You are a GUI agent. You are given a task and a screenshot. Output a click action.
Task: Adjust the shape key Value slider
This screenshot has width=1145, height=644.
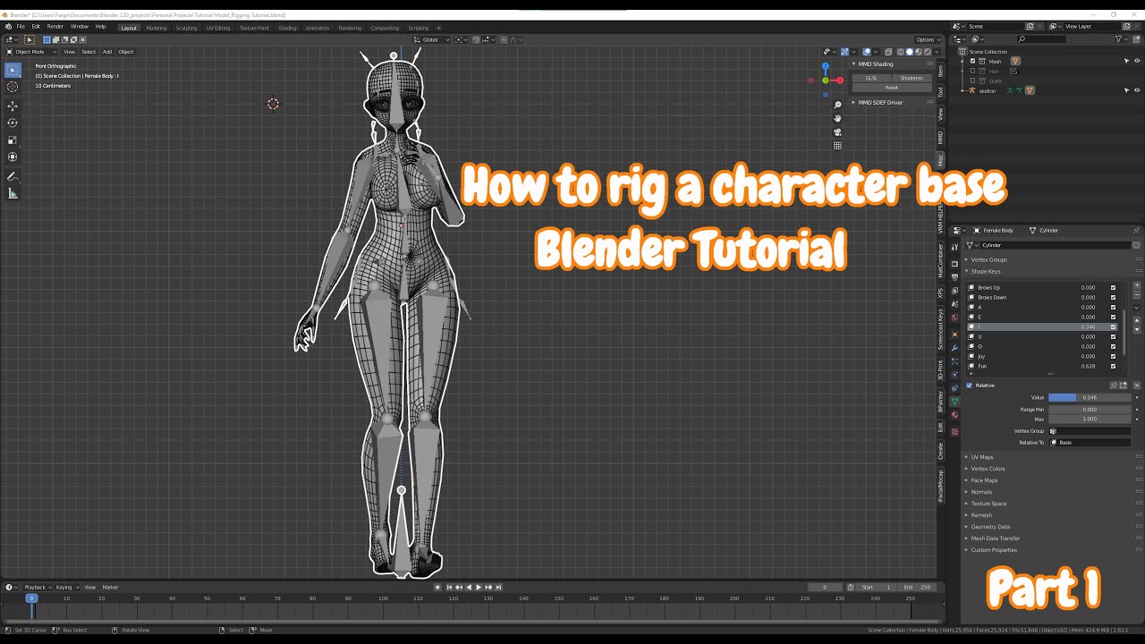1090,397
